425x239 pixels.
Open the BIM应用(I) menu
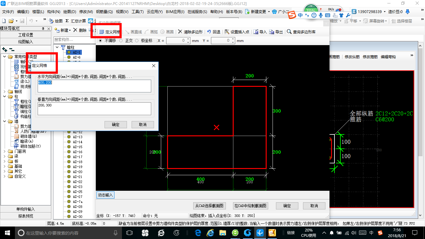[175, 12]
